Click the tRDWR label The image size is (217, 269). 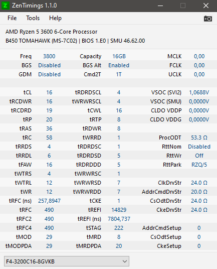(x=92, y=128)
